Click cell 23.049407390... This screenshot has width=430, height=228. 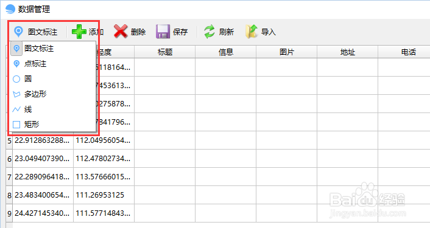43,159
